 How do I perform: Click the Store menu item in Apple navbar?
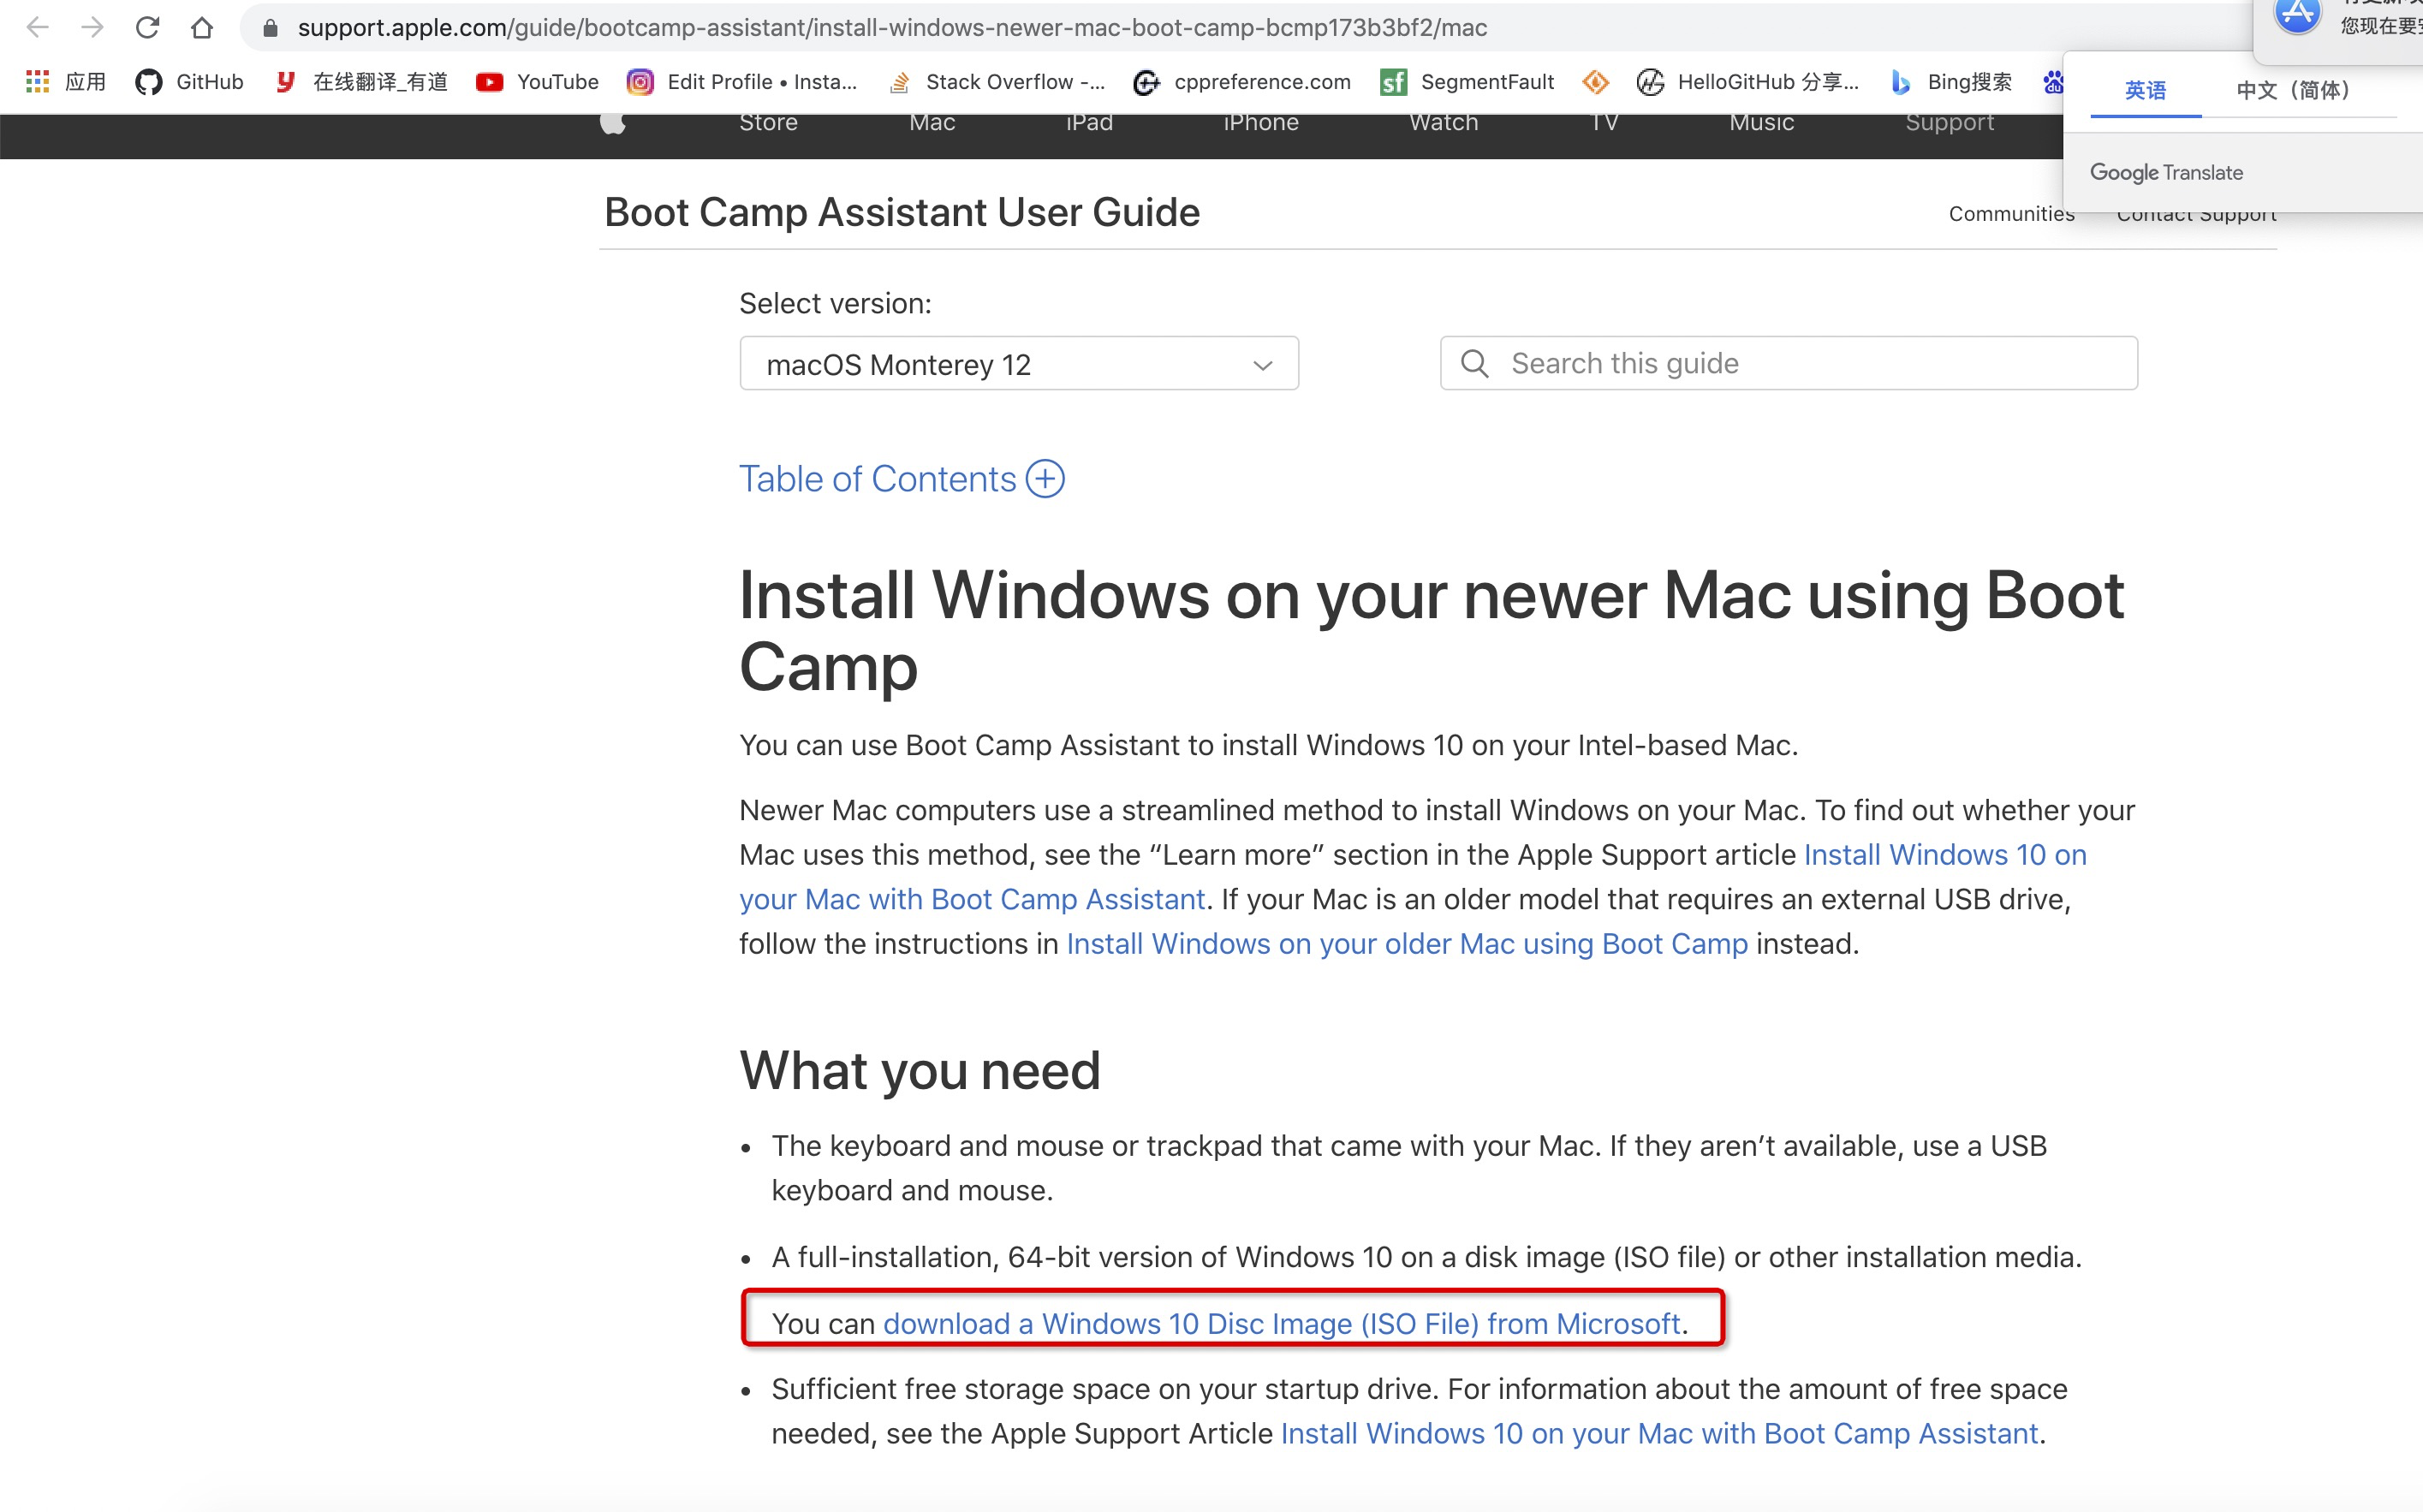tap(766, 122)
